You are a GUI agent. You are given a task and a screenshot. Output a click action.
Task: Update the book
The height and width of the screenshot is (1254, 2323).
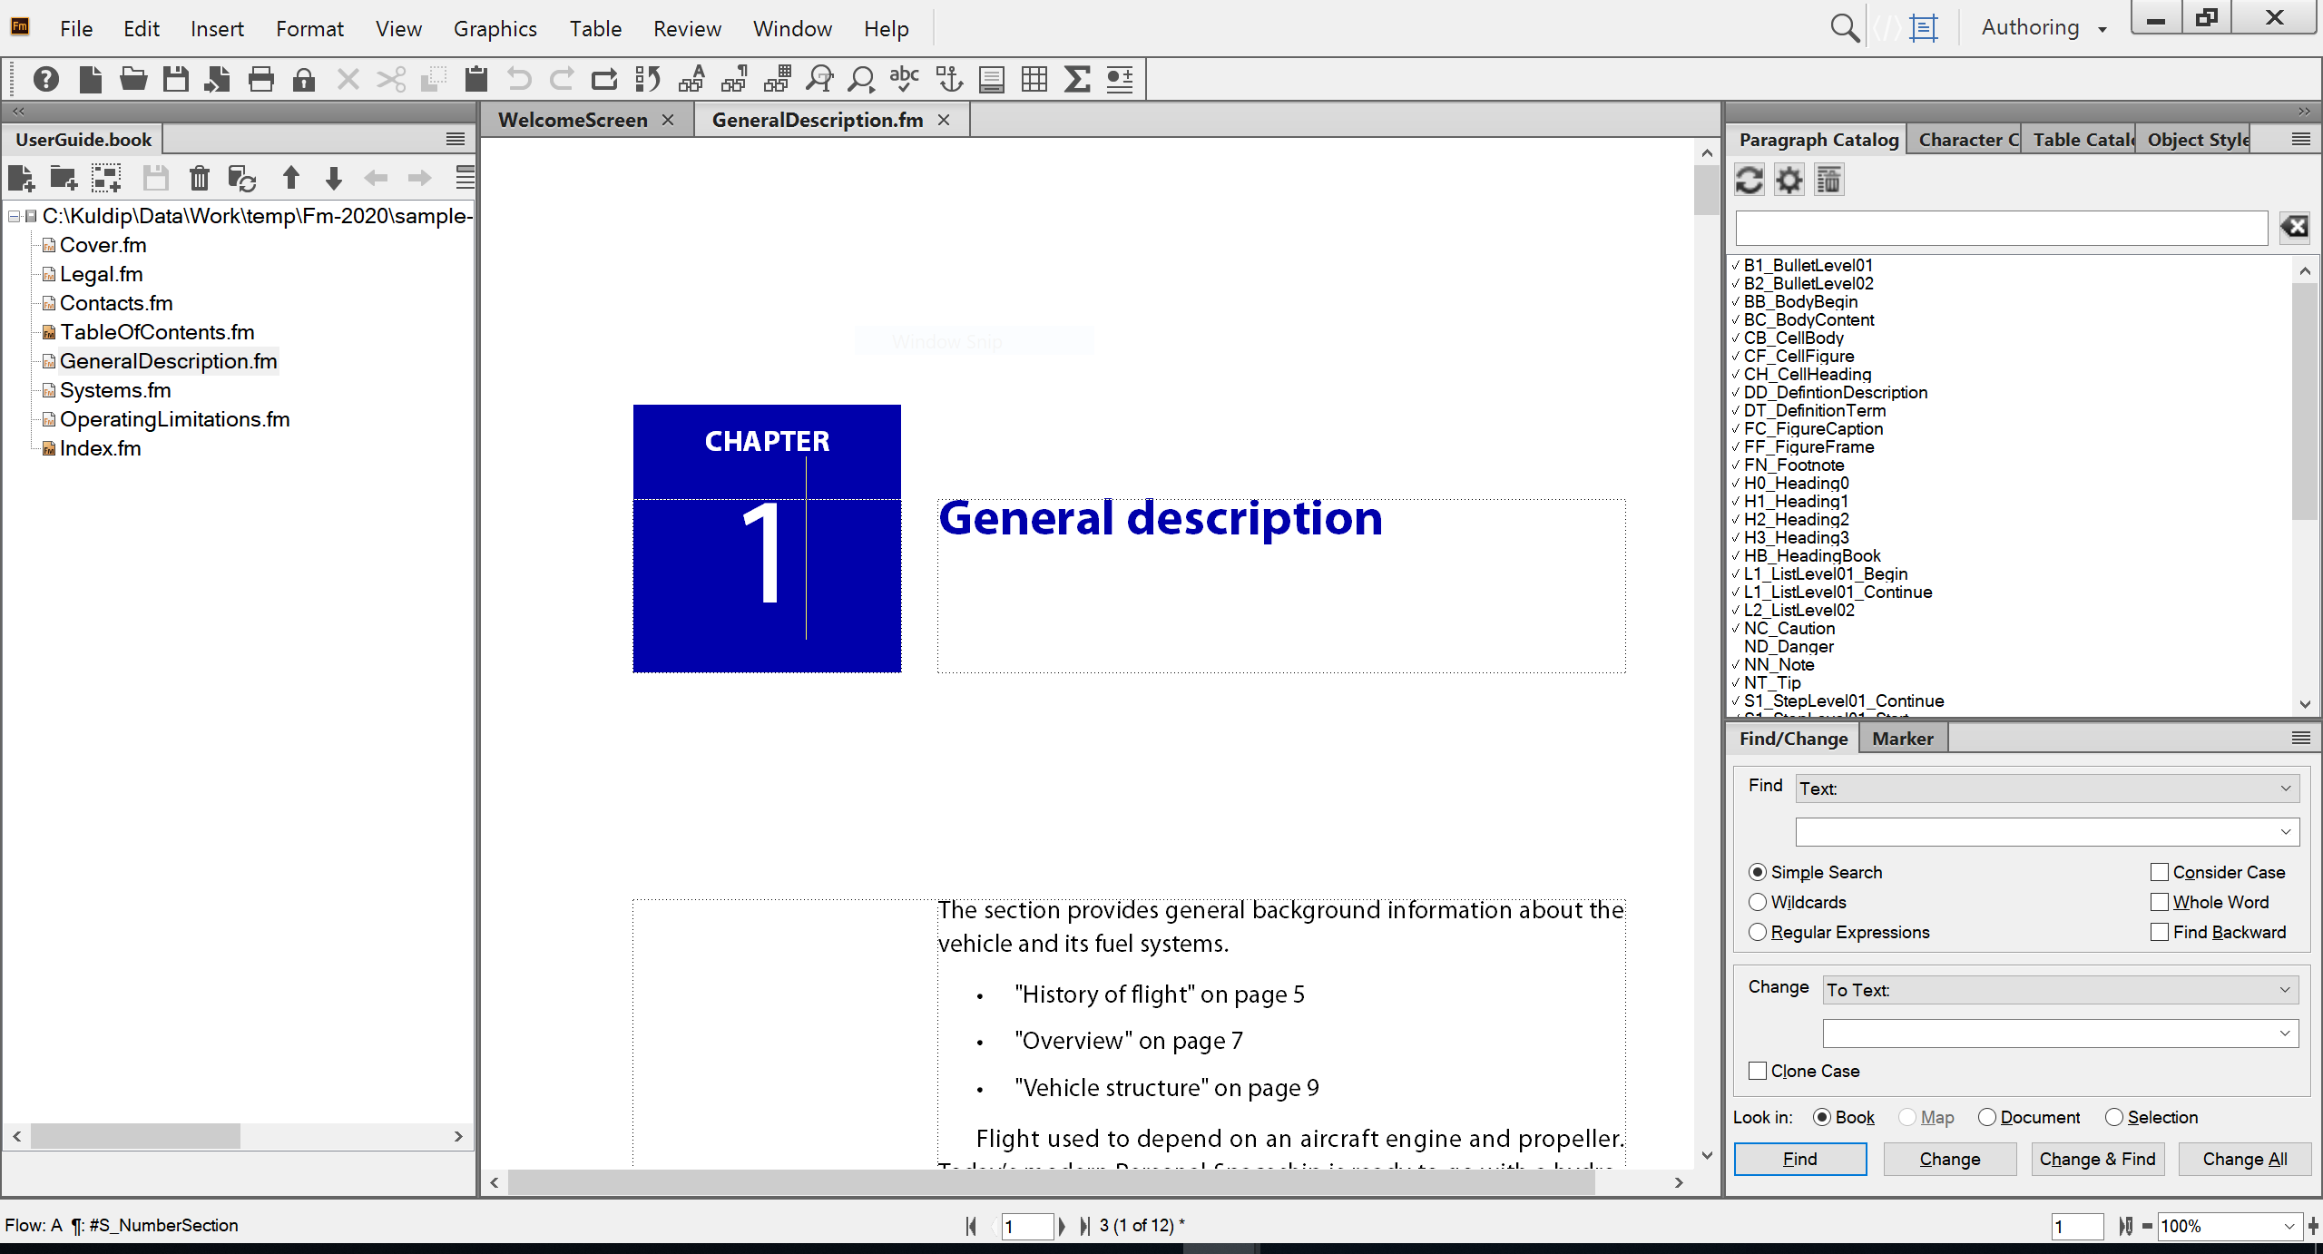pos(242,178)
